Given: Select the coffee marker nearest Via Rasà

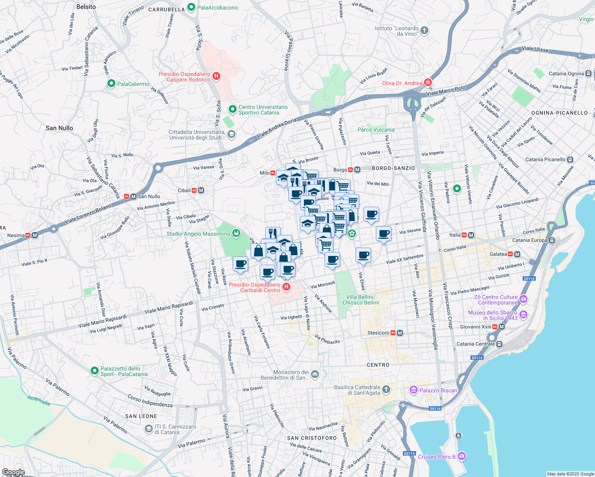Looking at the screenshot, I should (240, 265).
